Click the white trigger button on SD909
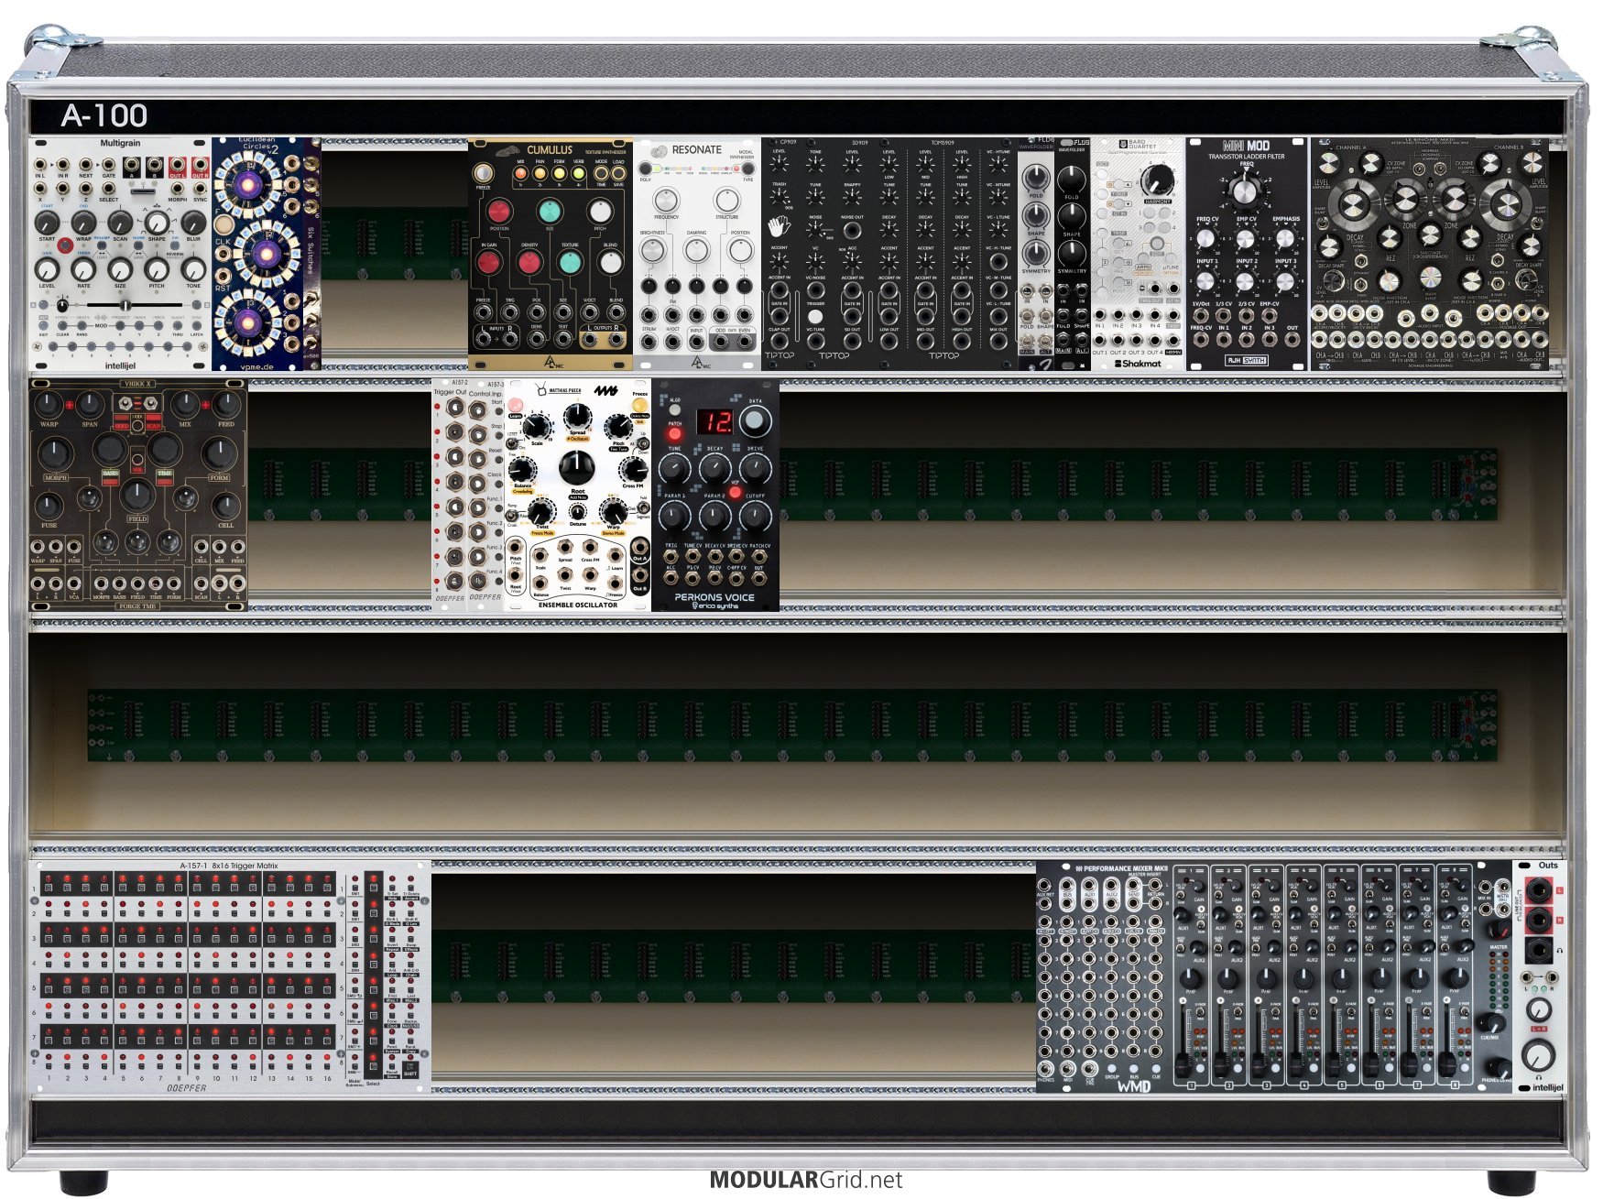This screenshot has width=1614, height=1199. point(815,317)
